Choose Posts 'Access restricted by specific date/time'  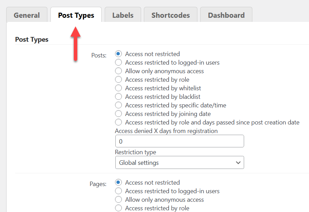118,105
